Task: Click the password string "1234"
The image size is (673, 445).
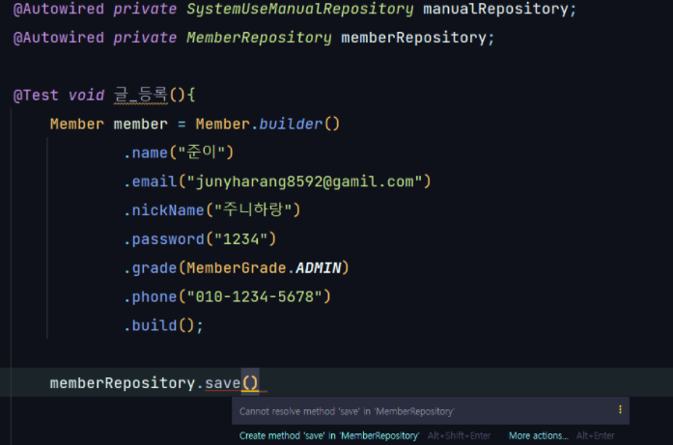Action: pos(240,239)
